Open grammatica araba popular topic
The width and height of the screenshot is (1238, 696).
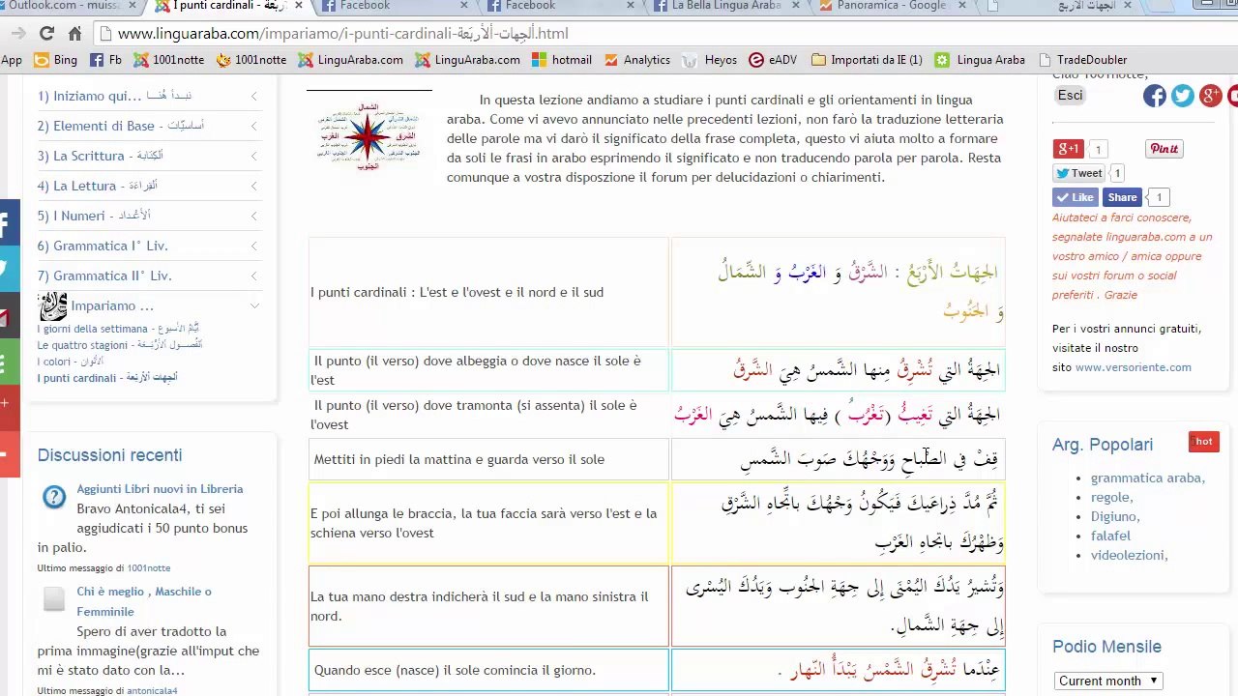coord(1148,478)
